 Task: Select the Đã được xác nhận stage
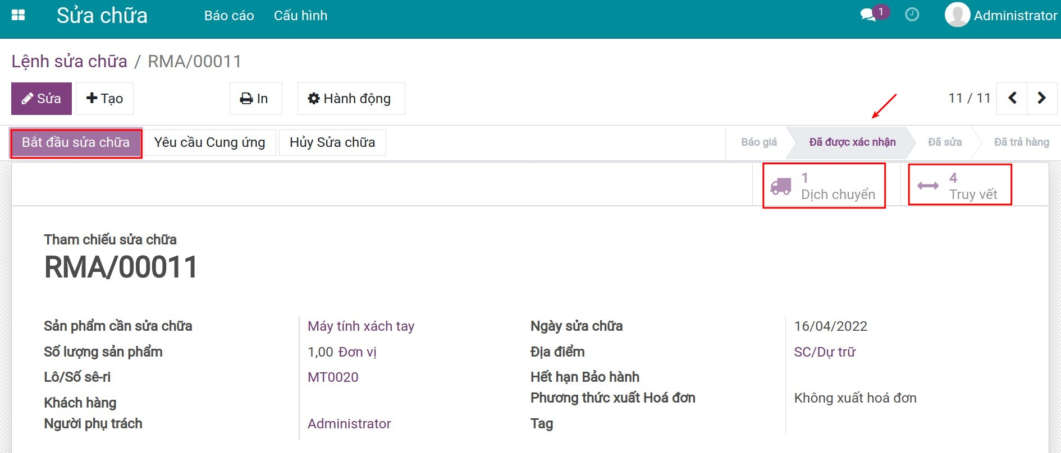852,142
